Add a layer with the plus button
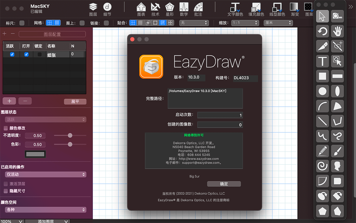This screenshot has height=223, width=356. (9, 101)
